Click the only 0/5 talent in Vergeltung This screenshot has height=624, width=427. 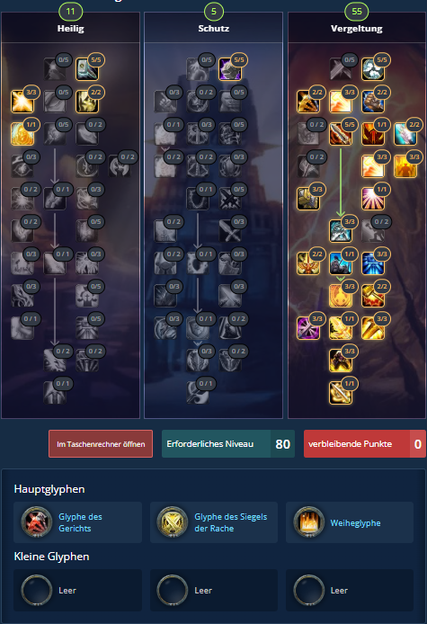[x=341, y=69]
